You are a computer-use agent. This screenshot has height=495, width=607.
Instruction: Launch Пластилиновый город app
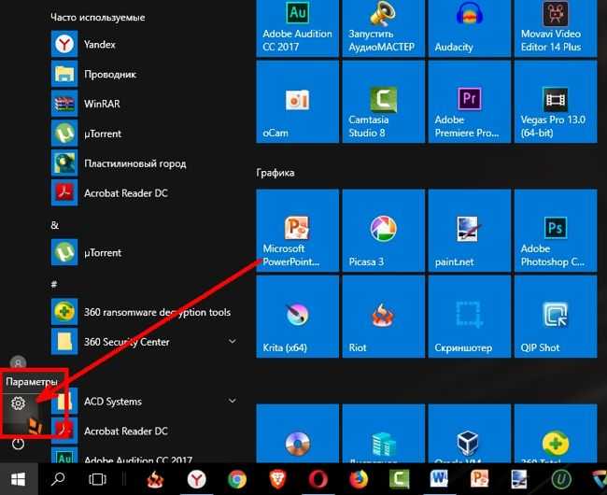coord(145,163)
